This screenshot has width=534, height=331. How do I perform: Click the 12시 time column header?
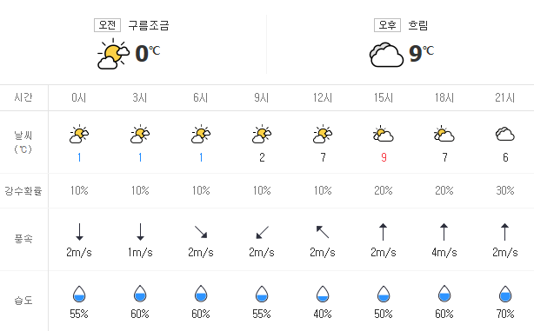tap(323, 98)
